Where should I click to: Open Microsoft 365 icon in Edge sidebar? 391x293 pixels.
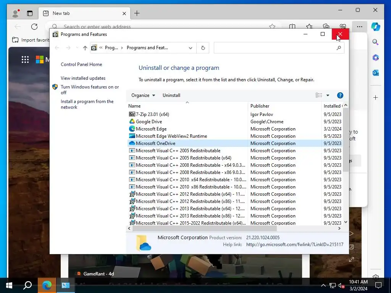[x=376, y=58]
